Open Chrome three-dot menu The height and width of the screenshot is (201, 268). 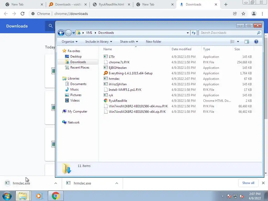pos(262,14)
